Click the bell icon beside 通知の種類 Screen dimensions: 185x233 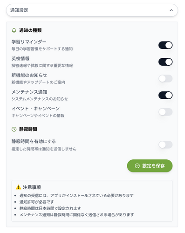coord(14,30)
